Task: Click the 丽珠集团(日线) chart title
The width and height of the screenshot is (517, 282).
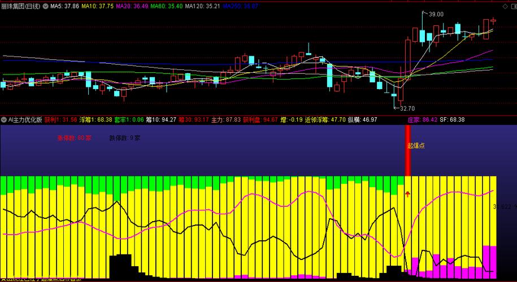Action: (x=20, y=6)
